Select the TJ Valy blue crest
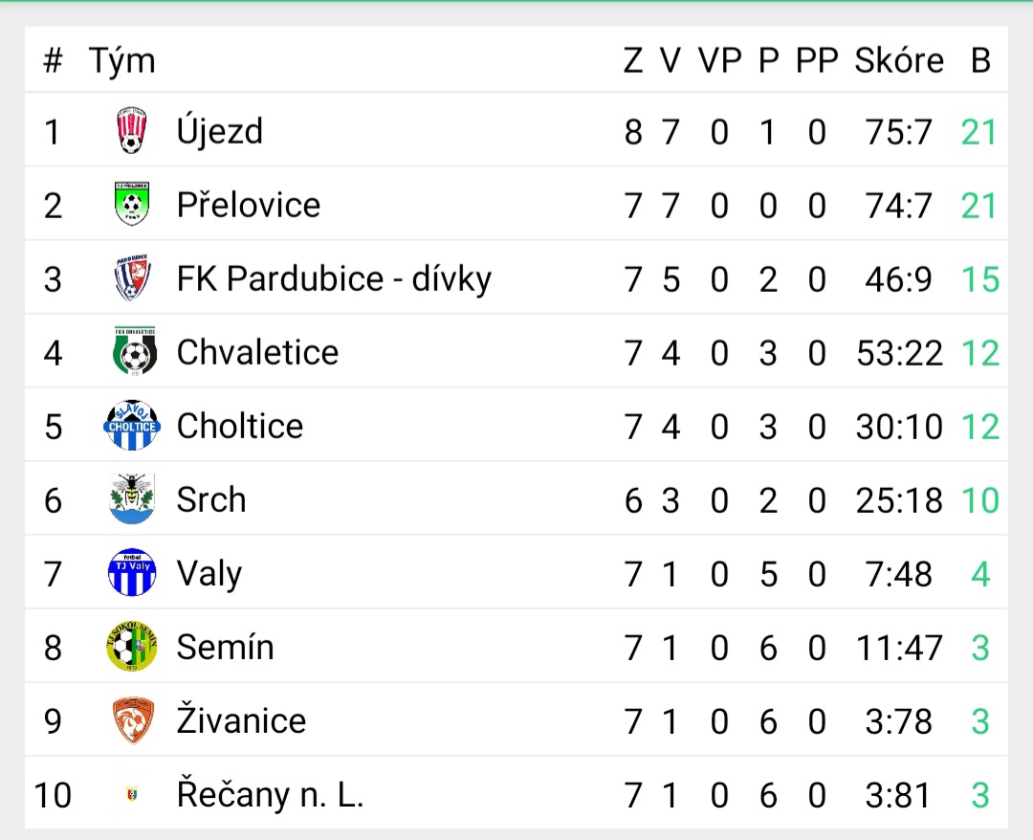This screenshot has width=1033, height=840. pos(132,573)
